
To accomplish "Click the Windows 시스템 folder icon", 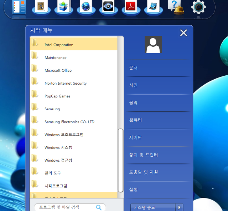I will tap(35, 145).
